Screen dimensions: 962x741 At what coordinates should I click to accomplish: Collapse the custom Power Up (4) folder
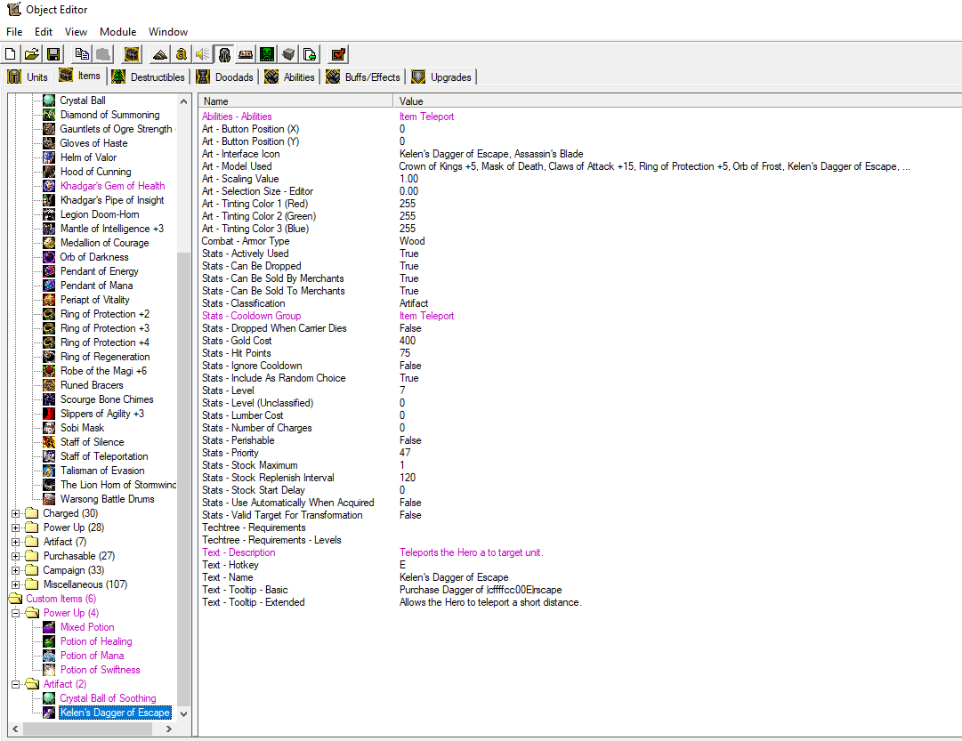(x=15, y=613)
